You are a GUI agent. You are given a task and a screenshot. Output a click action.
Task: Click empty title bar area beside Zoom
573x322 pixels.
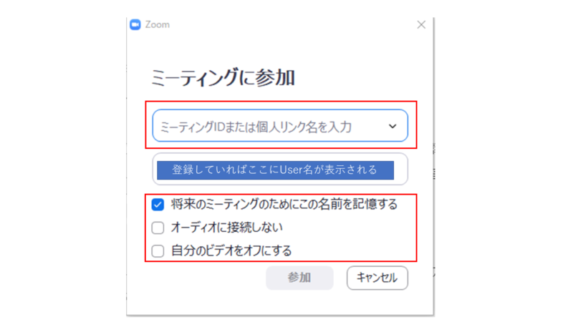[x=292, y=24]
